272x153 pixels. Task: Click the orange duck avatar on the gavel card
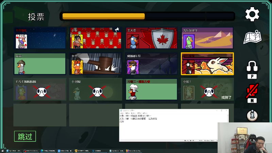[77, 67]
